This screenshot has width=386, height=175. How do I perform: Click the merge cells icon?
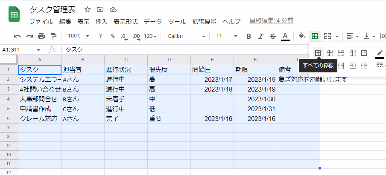click(327, 36)
